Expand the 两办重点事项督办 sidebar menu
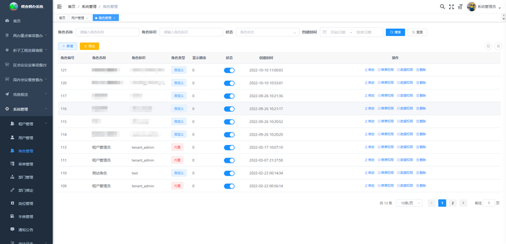This screenshot has width=506, height=244. click(26, 36)
